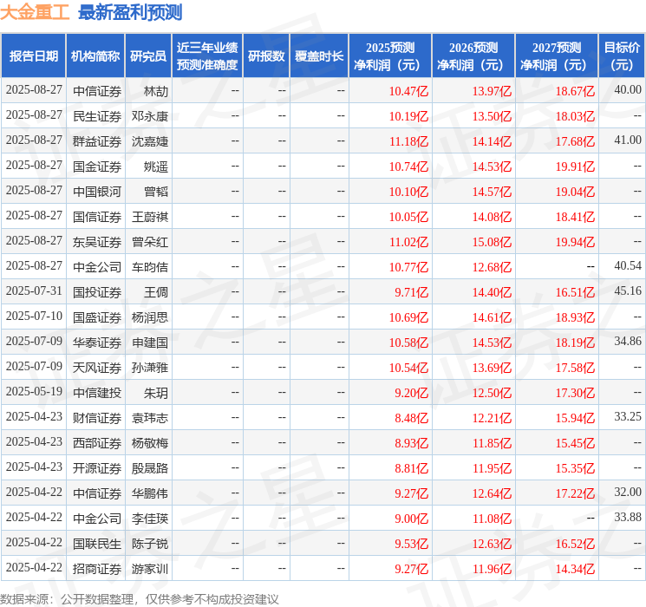Click the 东吴证券 institution cell
The height and width of the screenshot is (607, 646).
click(97, 242)
